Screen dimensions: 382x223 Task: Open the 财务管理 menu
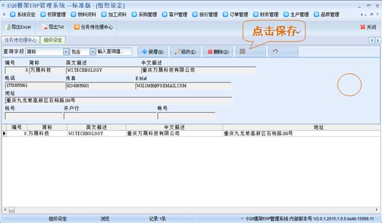[x=266, y=14]
